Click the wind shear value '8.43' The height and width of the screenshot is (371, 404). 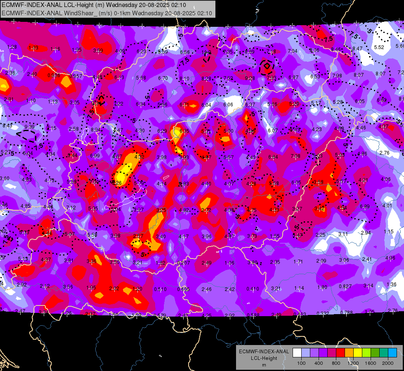[x=7, y=126]
